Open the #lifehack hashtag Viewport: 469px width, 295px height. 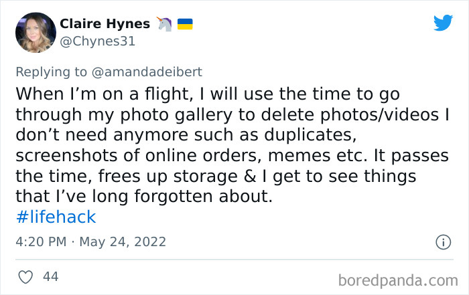55,217
